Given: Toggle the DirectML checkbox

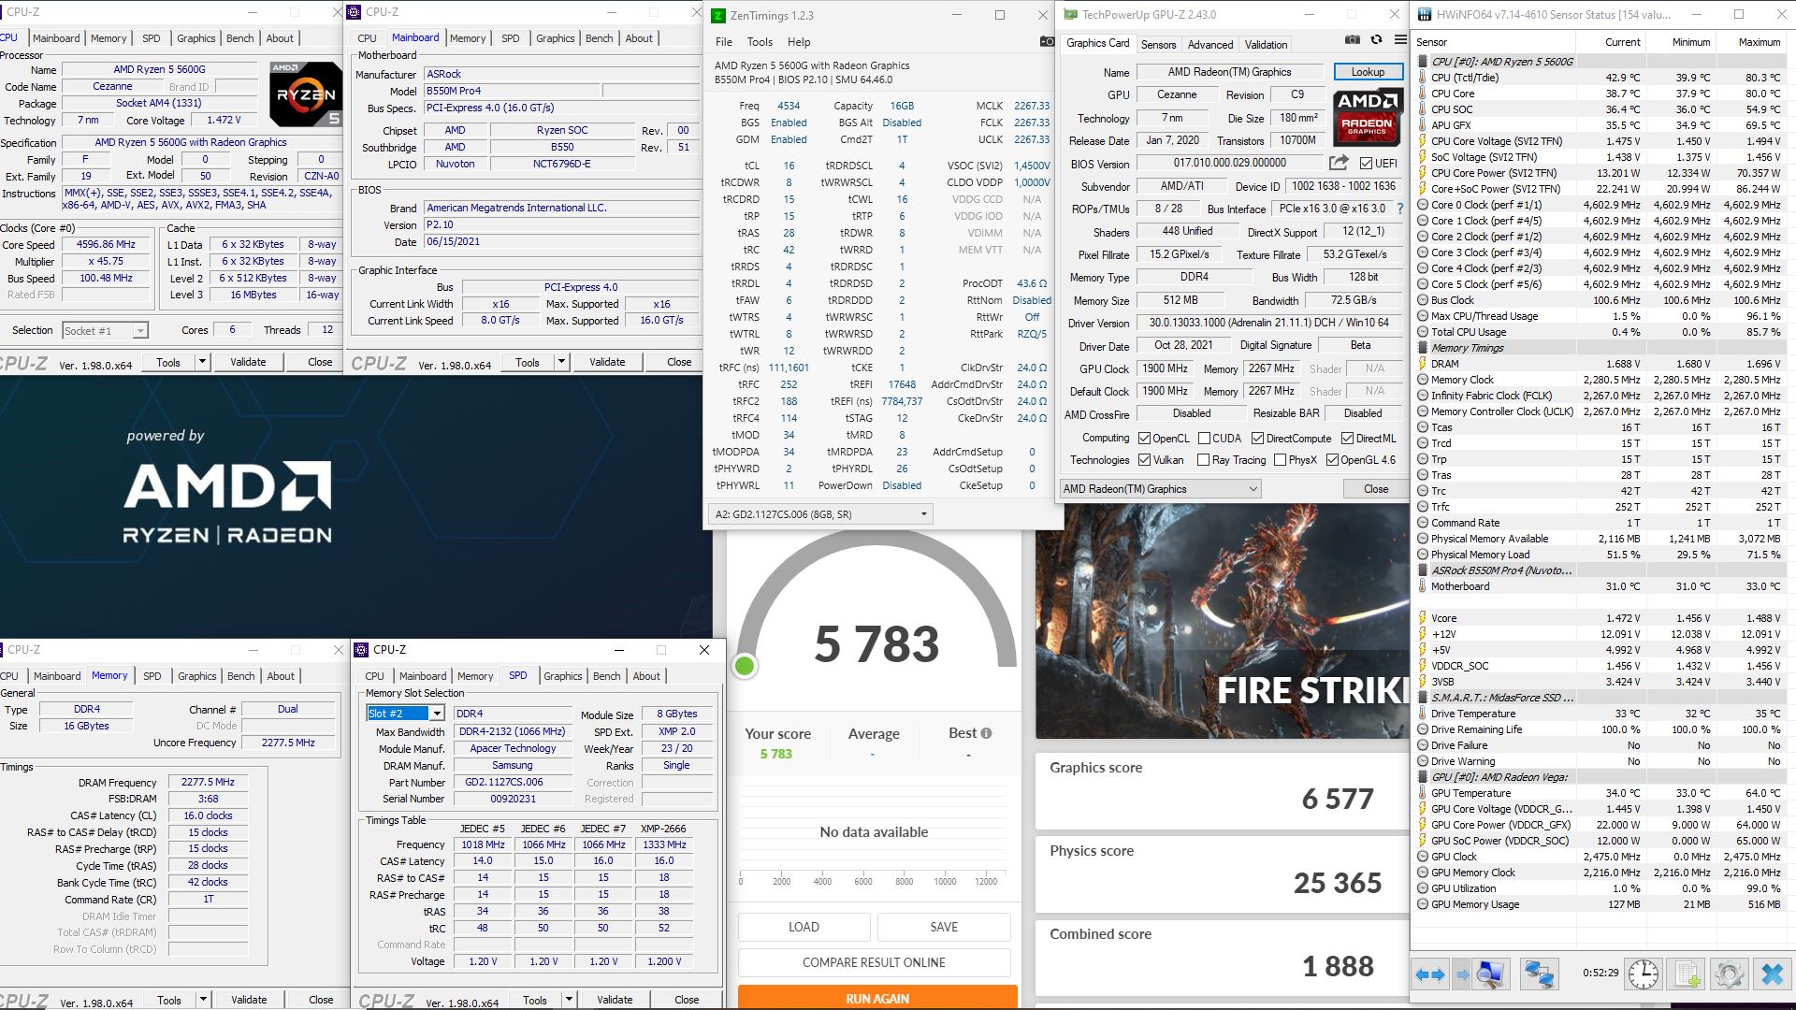Looking at the screenshot, I should [x=1347, y=439].
